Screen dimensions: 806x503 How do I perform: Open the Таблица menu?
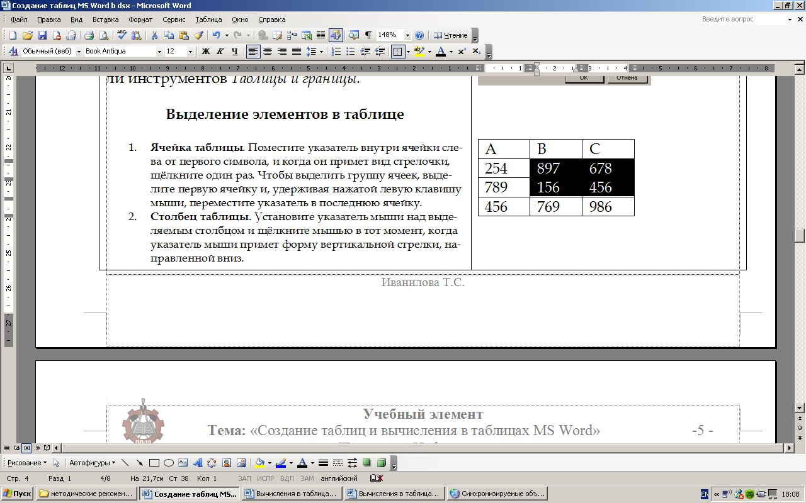tap(208, 19)
